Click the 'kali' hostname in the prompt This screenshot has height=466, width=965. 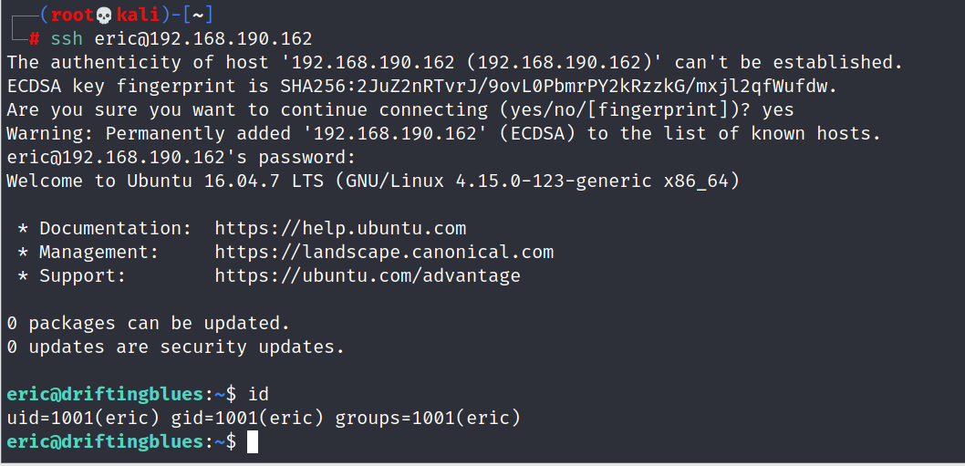138,16
